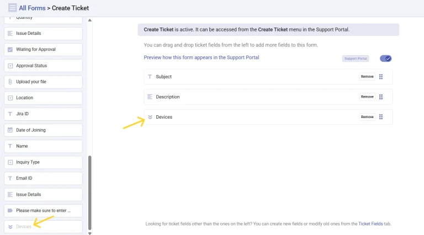Image resolution: width=424 pixels, height=235 pixels.
Task: Remove the Devices field from the form
Action: pos(367,117)
